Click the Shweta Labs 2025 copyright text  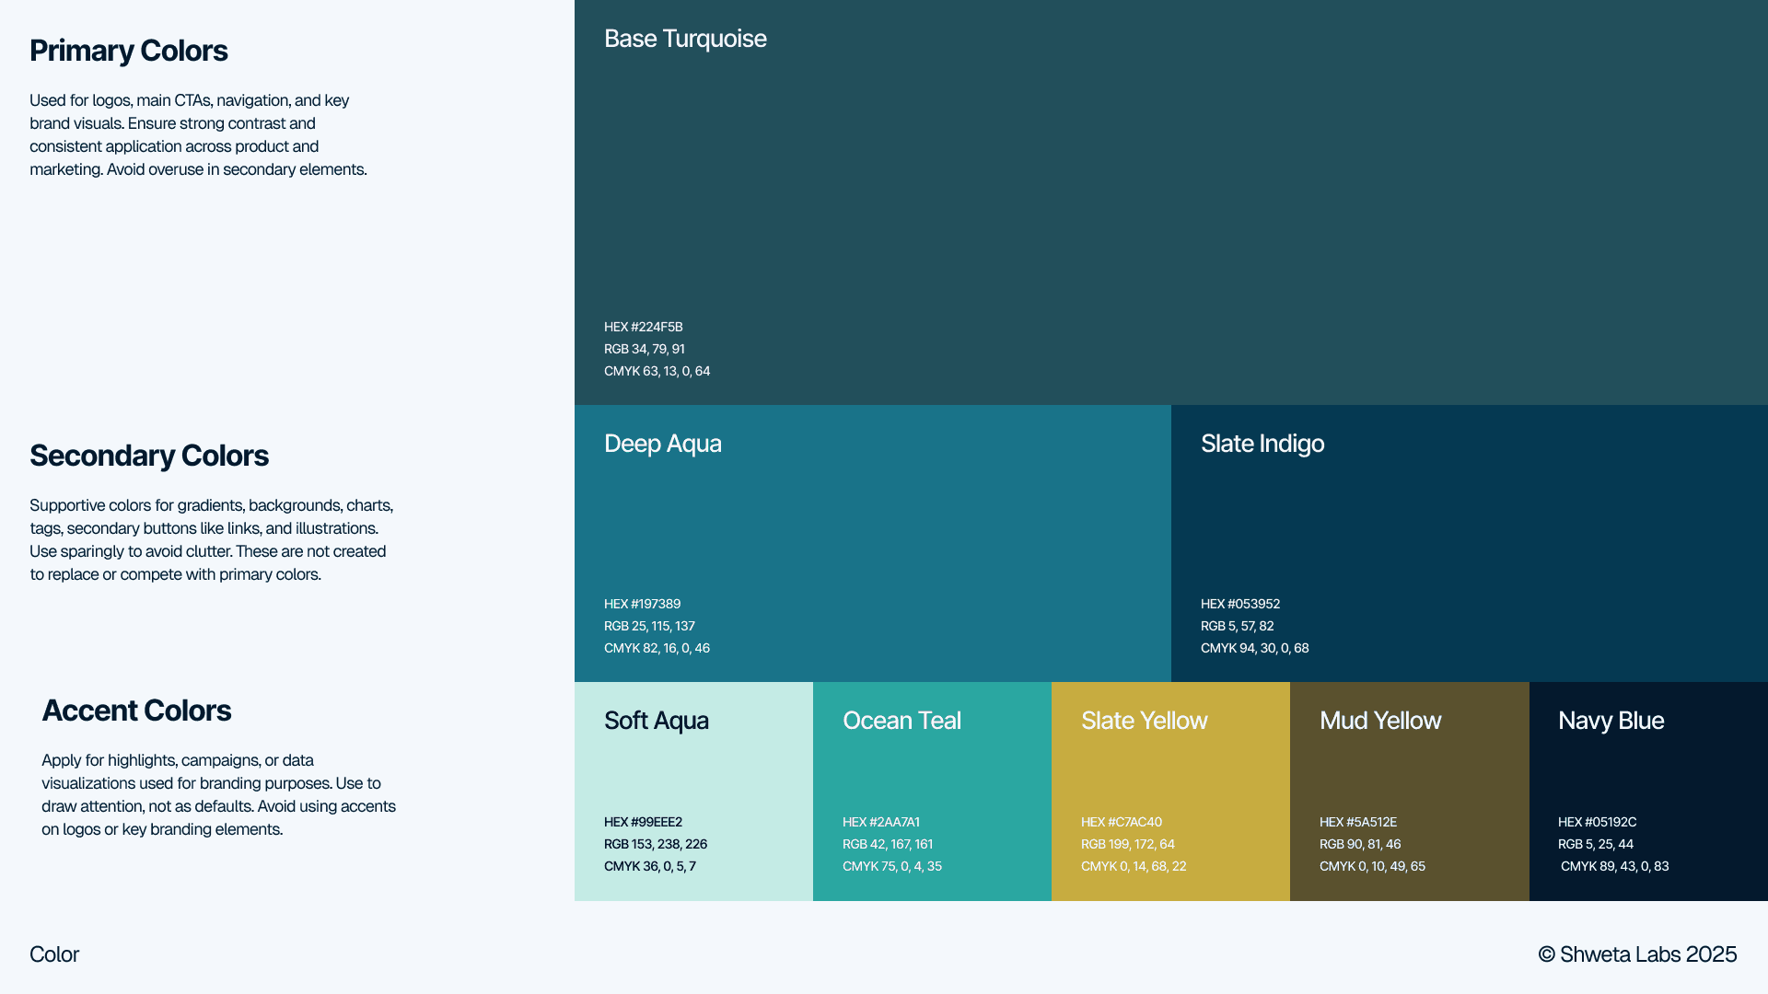(1636, 954)
